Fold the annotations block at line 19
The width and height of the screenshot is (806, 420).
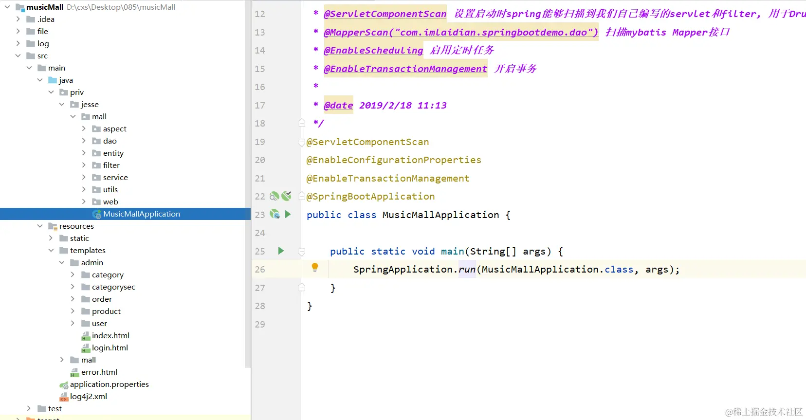point(302,142)
